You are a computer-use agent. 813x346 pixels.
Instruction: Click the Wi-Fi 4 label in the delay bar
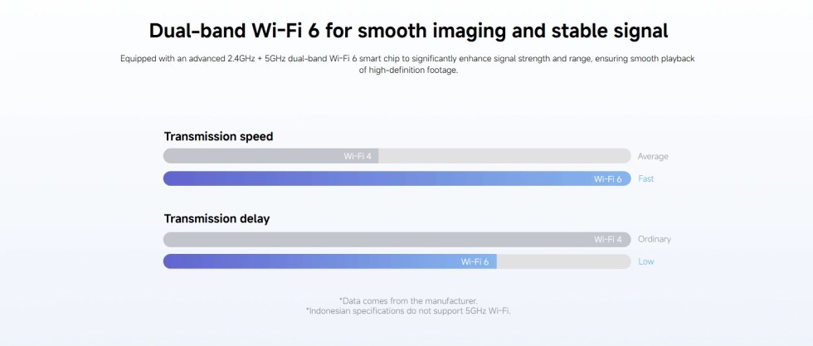[607, 239]
